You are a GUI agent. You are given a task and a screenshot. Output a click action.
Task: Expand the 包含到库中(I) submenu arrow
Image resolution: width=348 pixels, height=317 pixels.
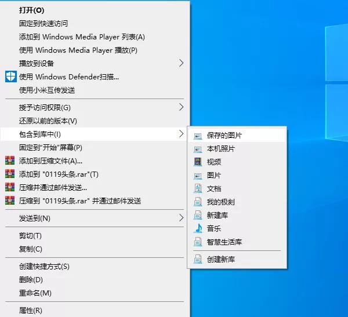pyautogui.click(x=182, y=134)
